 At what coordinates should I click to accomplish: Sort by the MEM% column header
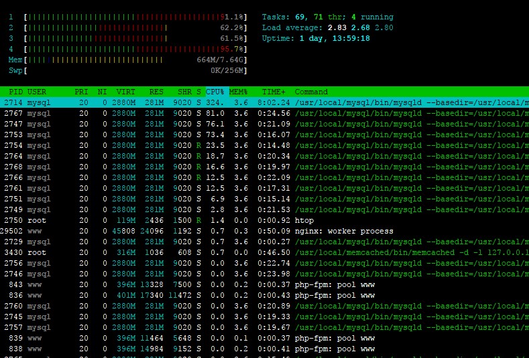[x=238, y=92]
